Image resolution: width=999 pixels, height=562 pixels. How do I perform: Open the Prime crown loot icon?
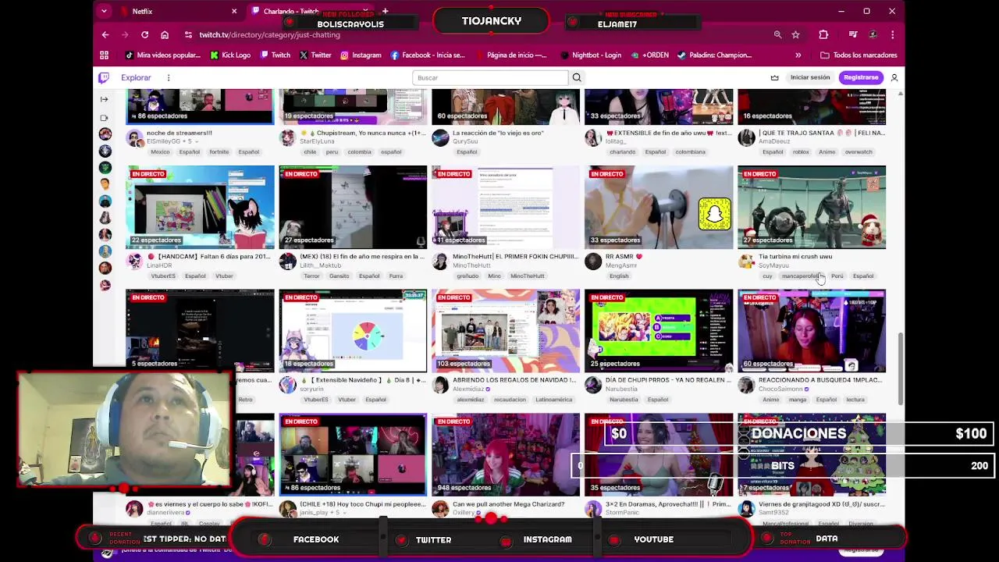pyautogui.click(x=774, y=77)
